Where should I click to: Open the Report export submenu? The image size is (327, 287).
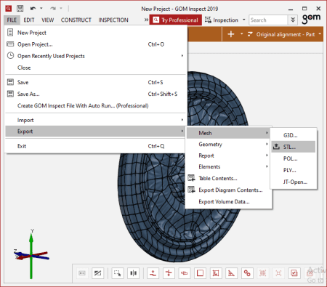(228, 155)
